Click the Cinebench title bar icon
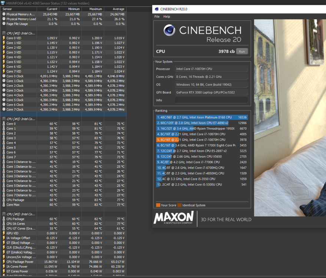326x278 pixels. [x=157, y=9]
